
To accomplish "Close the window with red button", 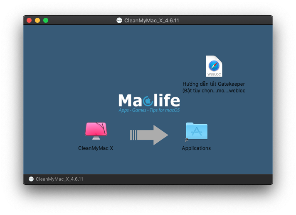I will tap(29, 20).
